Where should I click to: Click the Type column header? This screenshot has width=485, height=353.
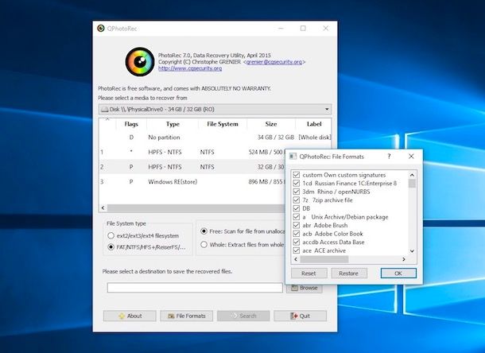(x=173, y=124)
